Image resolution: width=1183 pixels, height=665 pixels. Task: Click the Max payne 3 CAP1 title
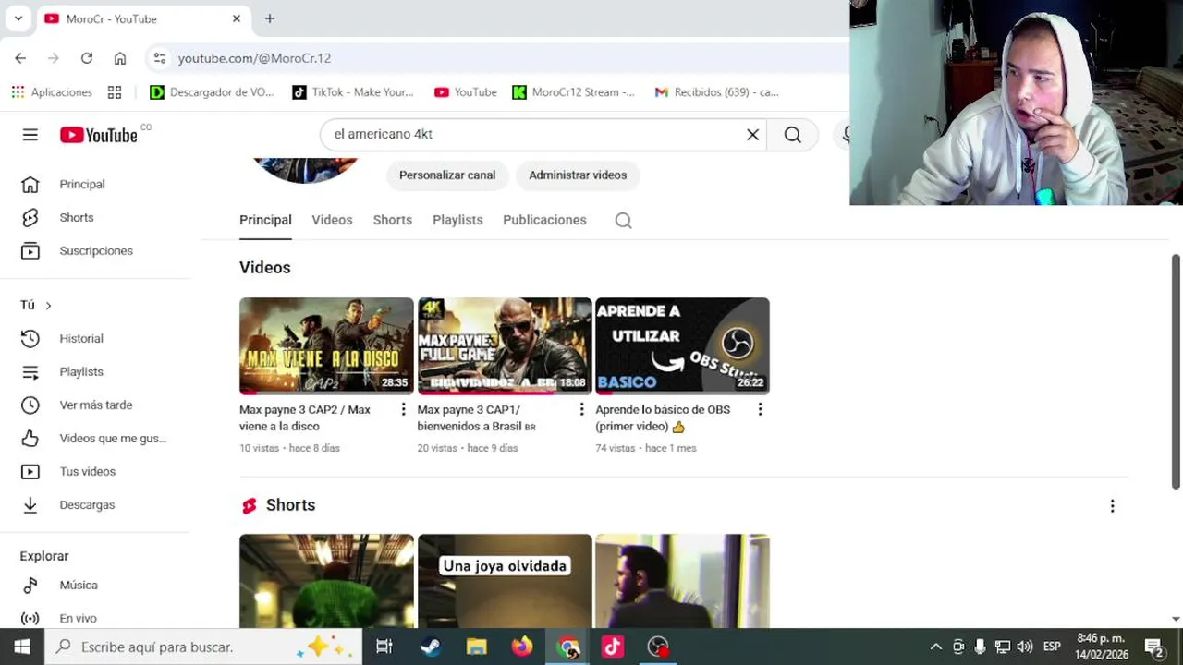pyautogui.click(x=476, y=418)
